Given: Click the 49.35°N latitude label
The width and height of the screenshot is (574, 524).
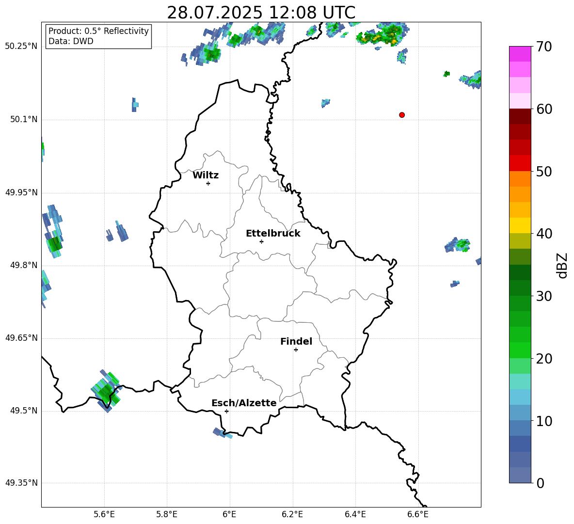Looking at the screenshot, I should pos(21,483).
